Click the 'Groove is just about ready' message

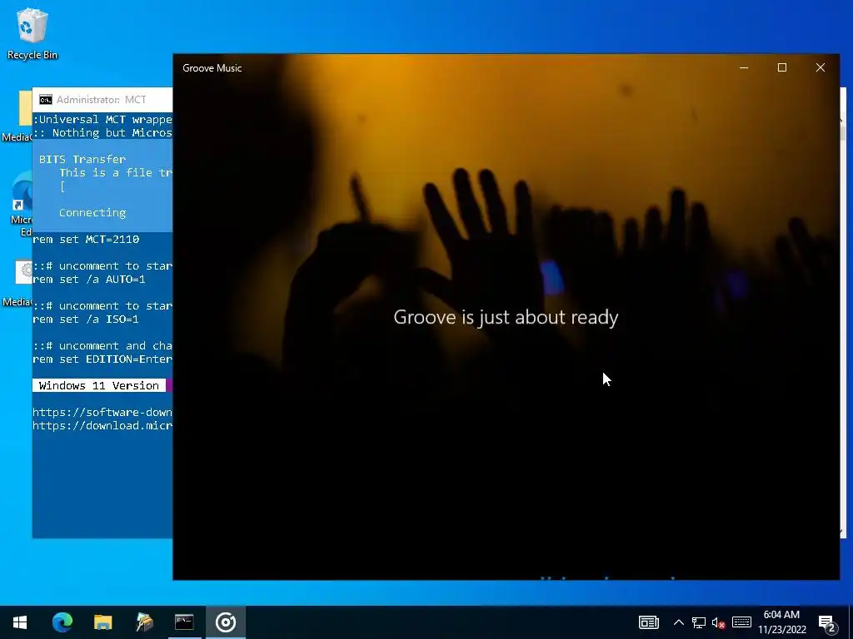click(506, 317)
